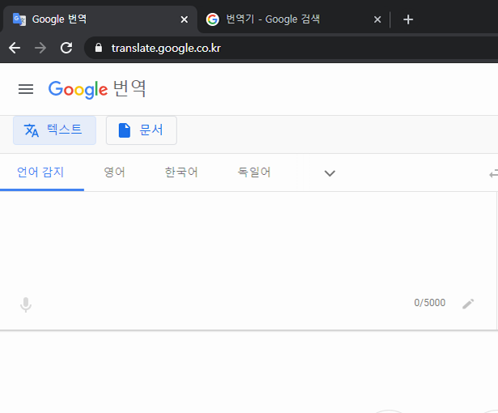Reload the page with the refresh icon
Viewport: 498px width, 413px height.
66,48
